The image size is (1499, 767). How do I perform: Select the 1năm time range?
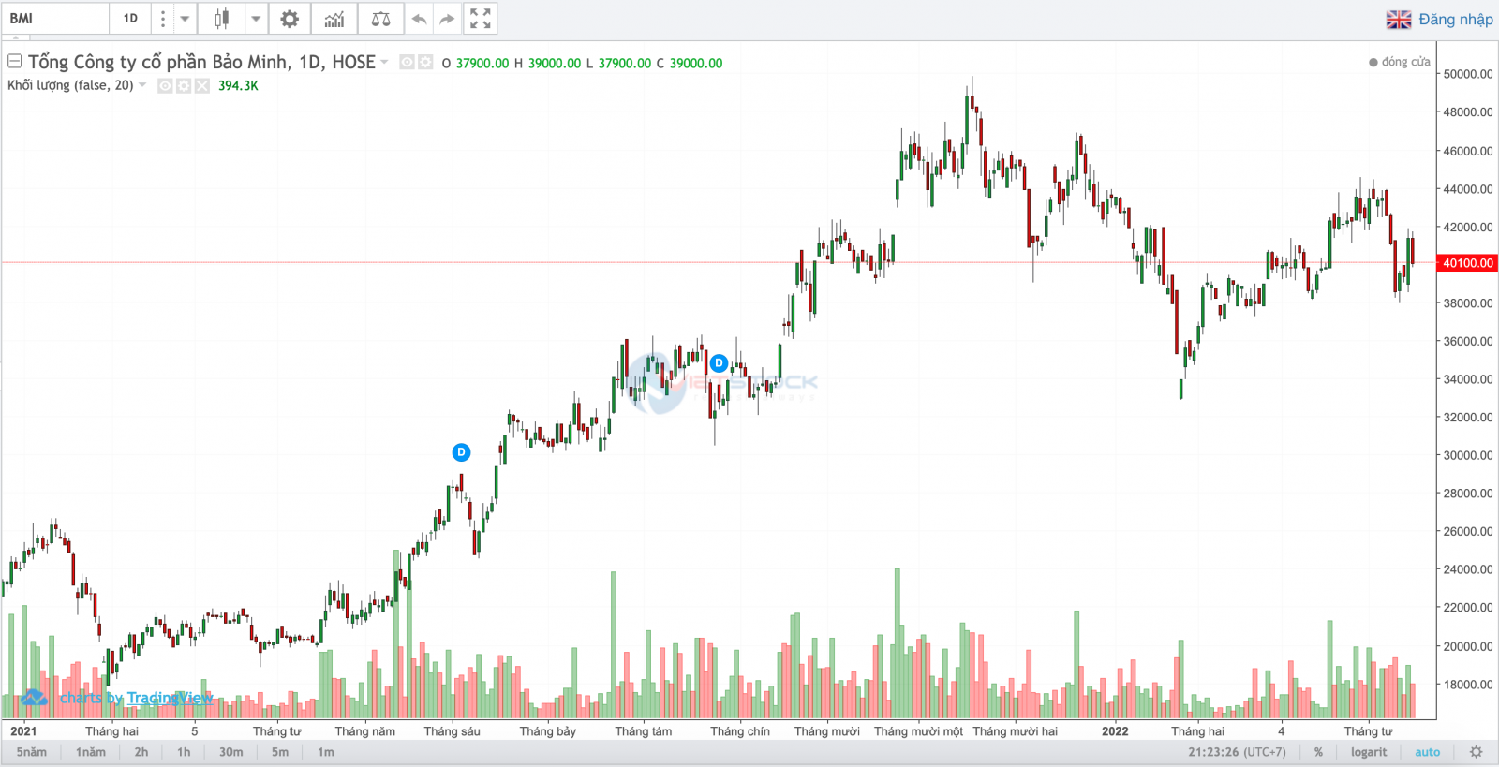tap(91, 752)
